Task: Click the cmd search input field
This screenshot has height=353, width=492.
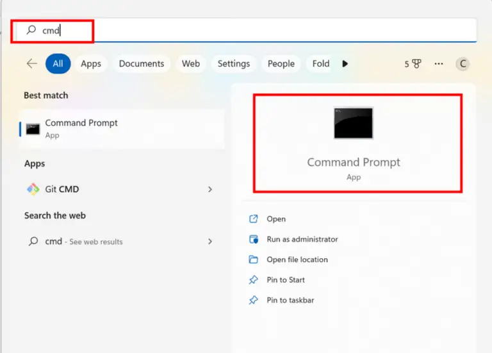Action: tap(246, 30)
